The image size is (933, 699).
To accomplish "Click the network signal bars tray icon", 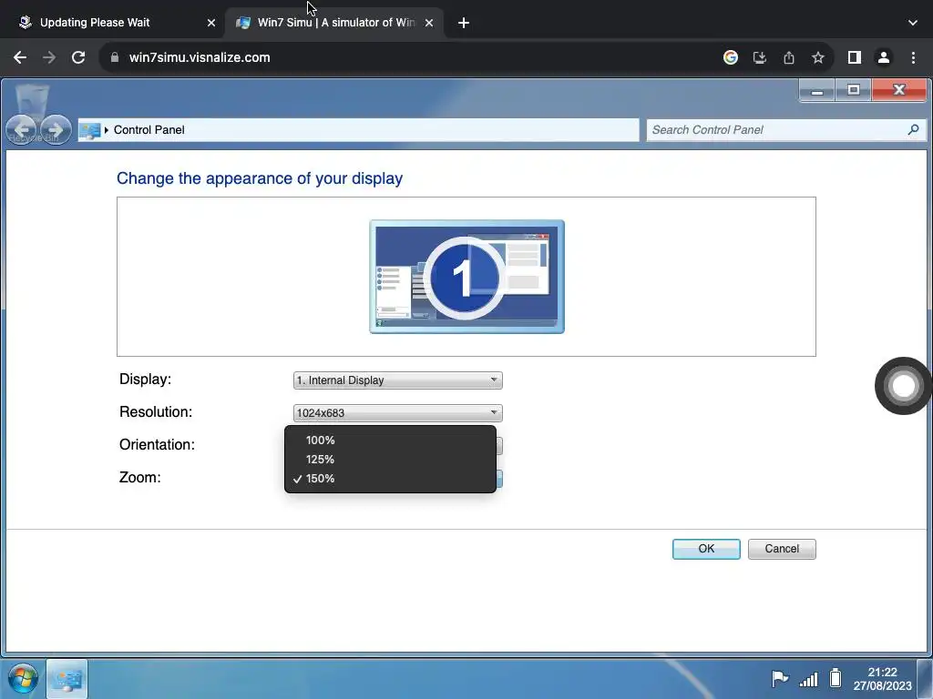I will (809, 678).
